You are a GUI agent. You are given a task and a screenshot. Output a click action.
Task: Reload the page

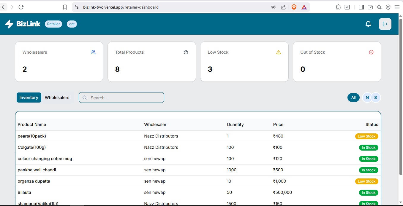point(21,7)
